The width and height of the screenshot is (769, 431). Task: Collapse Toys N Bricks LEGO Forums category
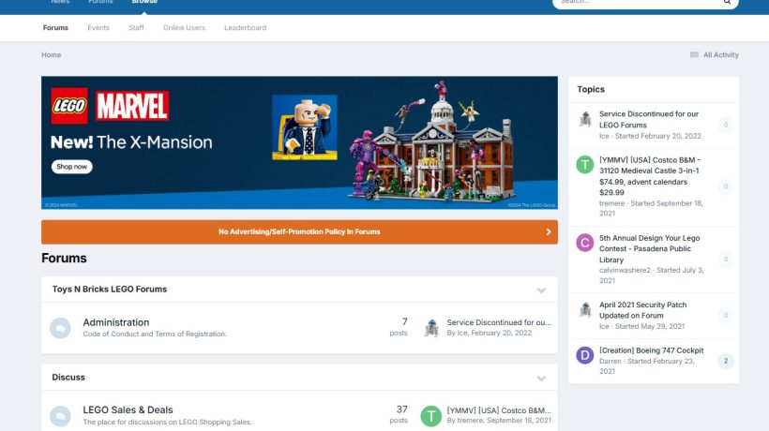(541, 290)
